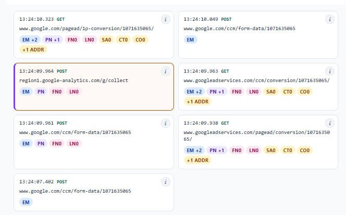
Task: Click CT0 badge on 13:24:09.938 card
Action: (288, 151)
